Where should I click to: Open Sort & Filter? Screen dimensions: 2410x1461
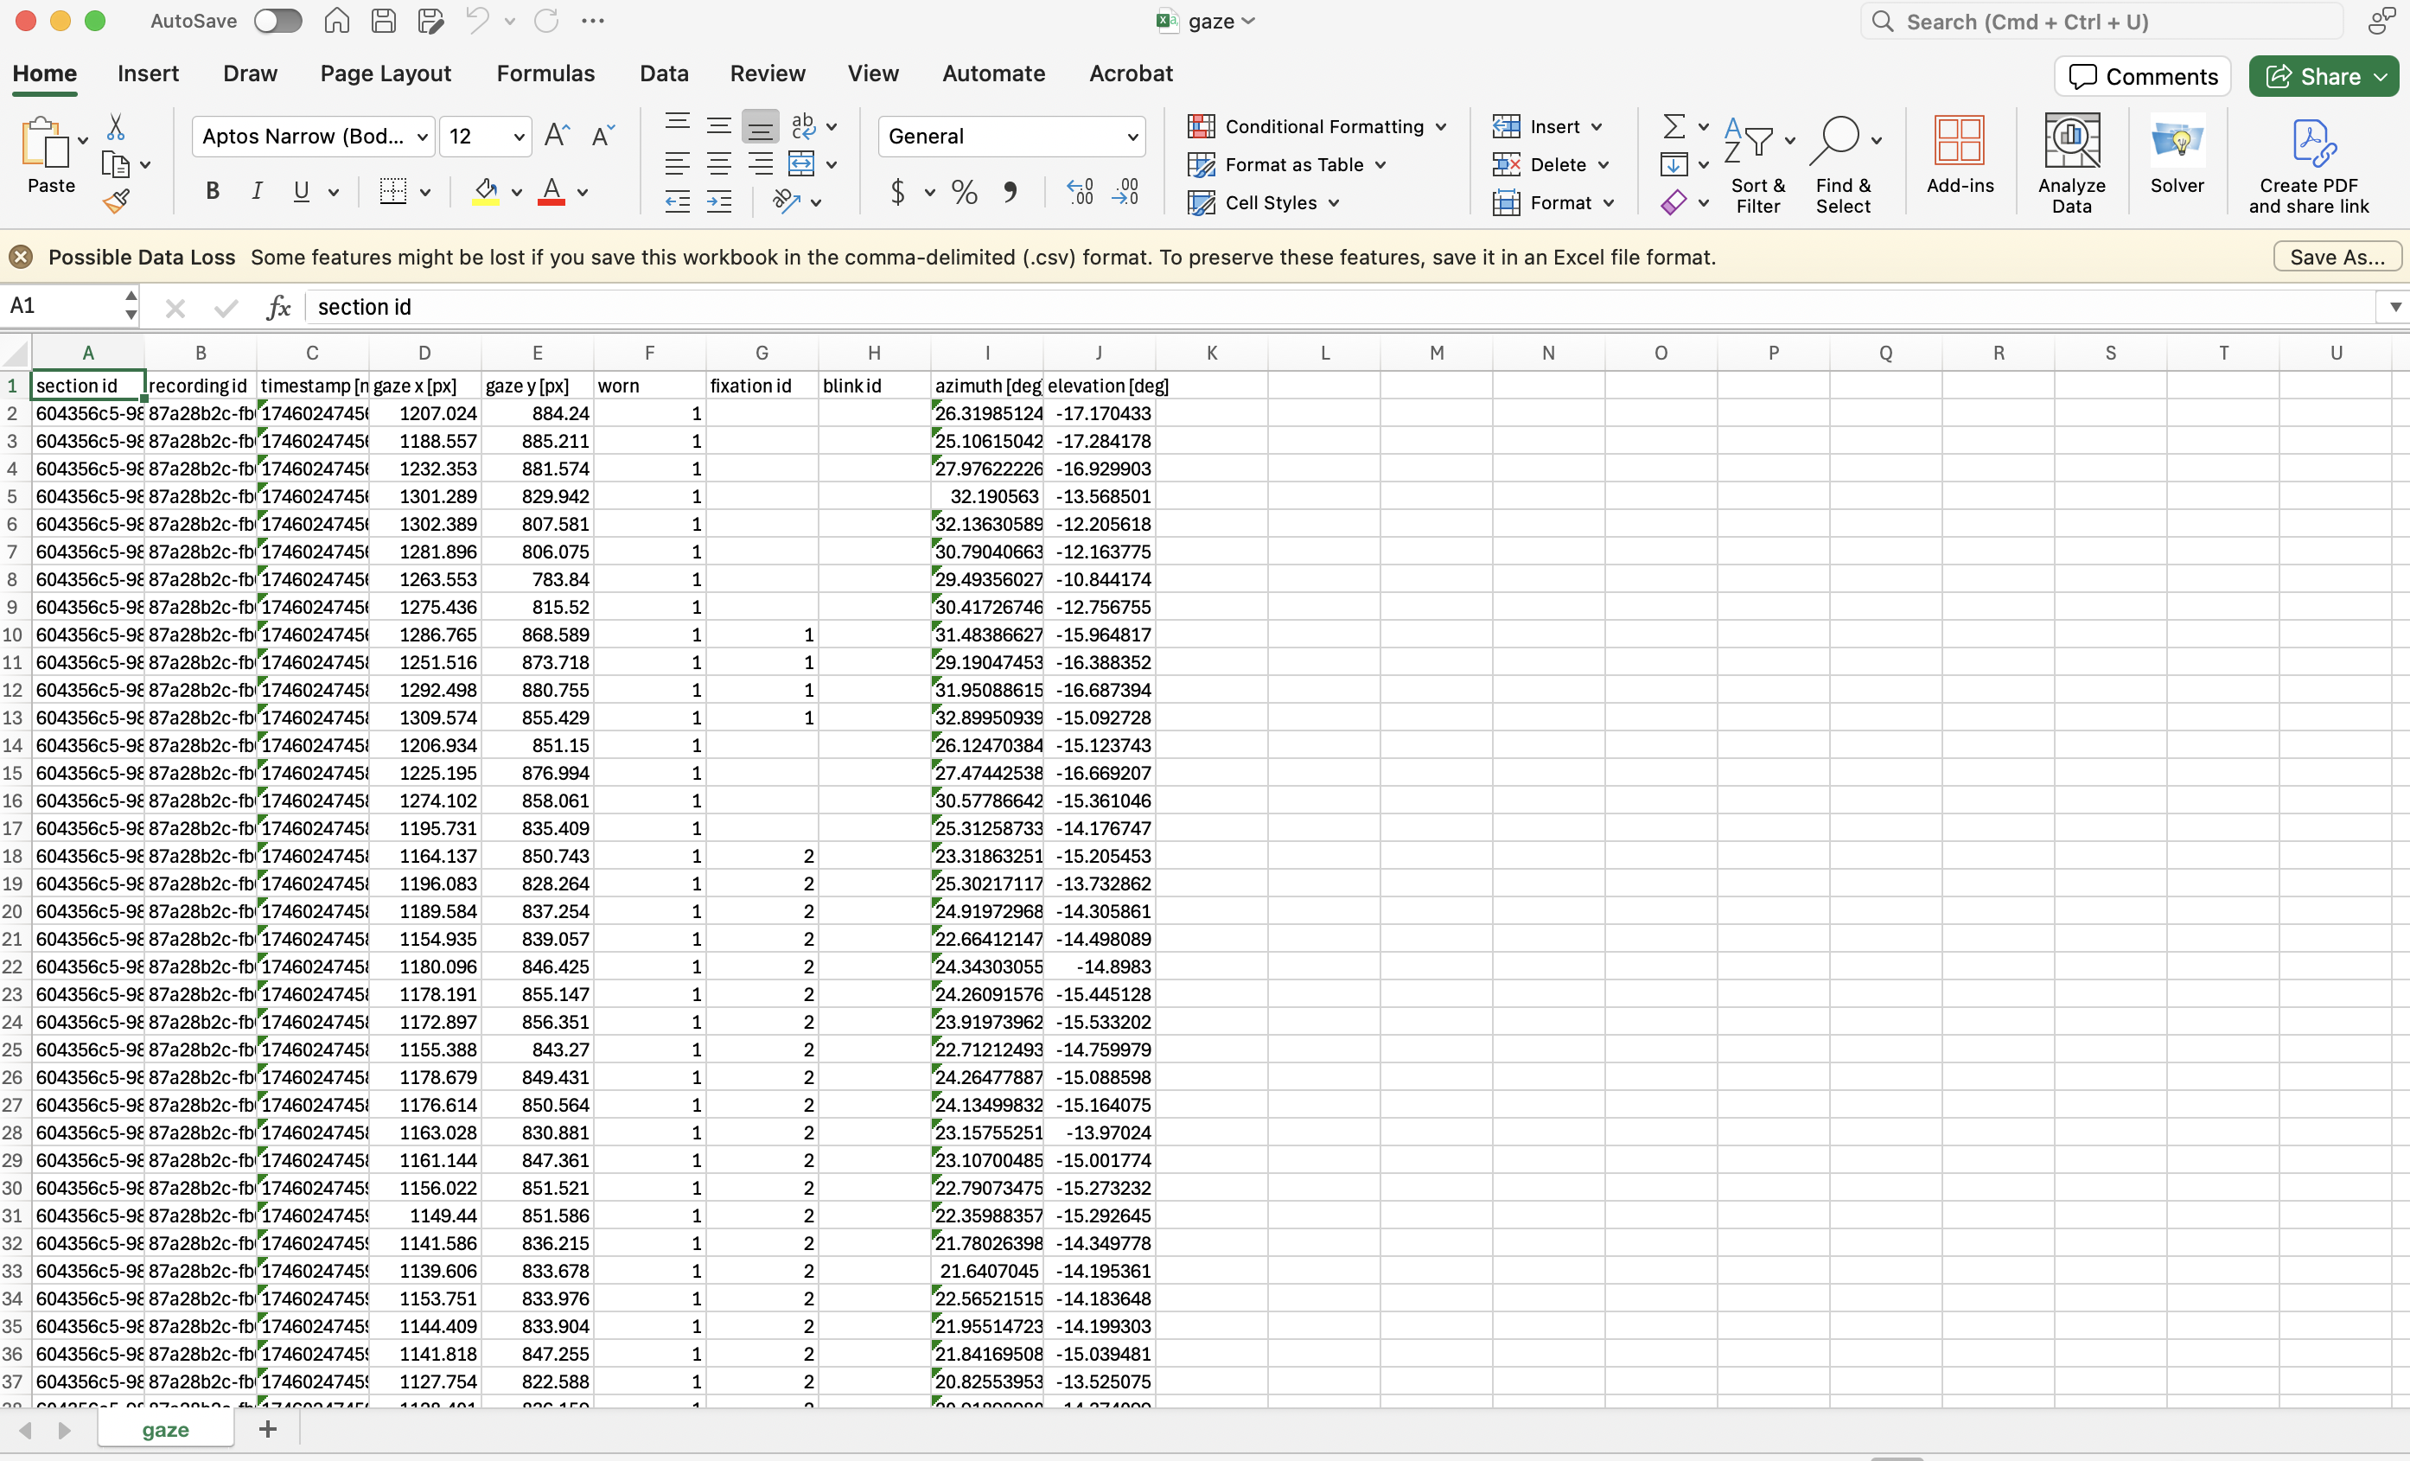coord(1757,165)
